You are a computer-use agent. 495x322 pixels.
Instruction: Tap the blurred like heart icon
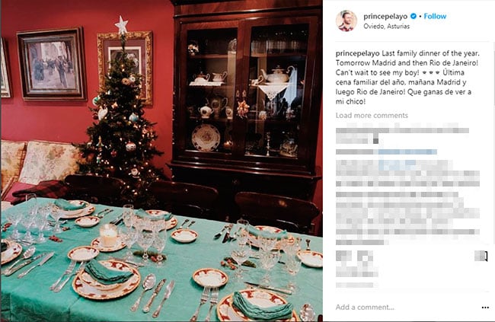[343, 256]
